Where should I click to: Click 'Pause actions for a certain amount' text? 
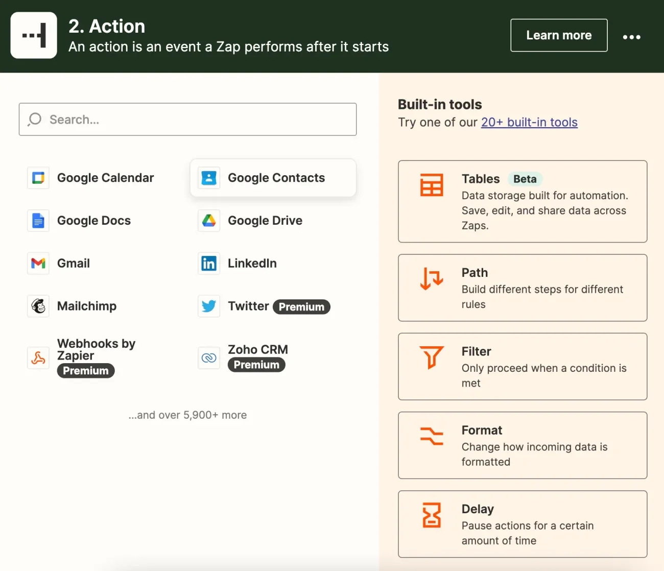(528, 533)
